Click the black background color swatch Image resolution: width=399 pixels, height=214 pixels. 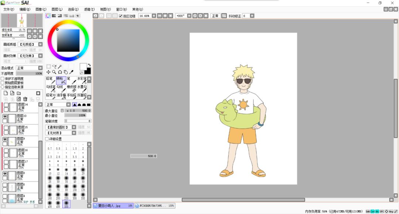point(88,71)
